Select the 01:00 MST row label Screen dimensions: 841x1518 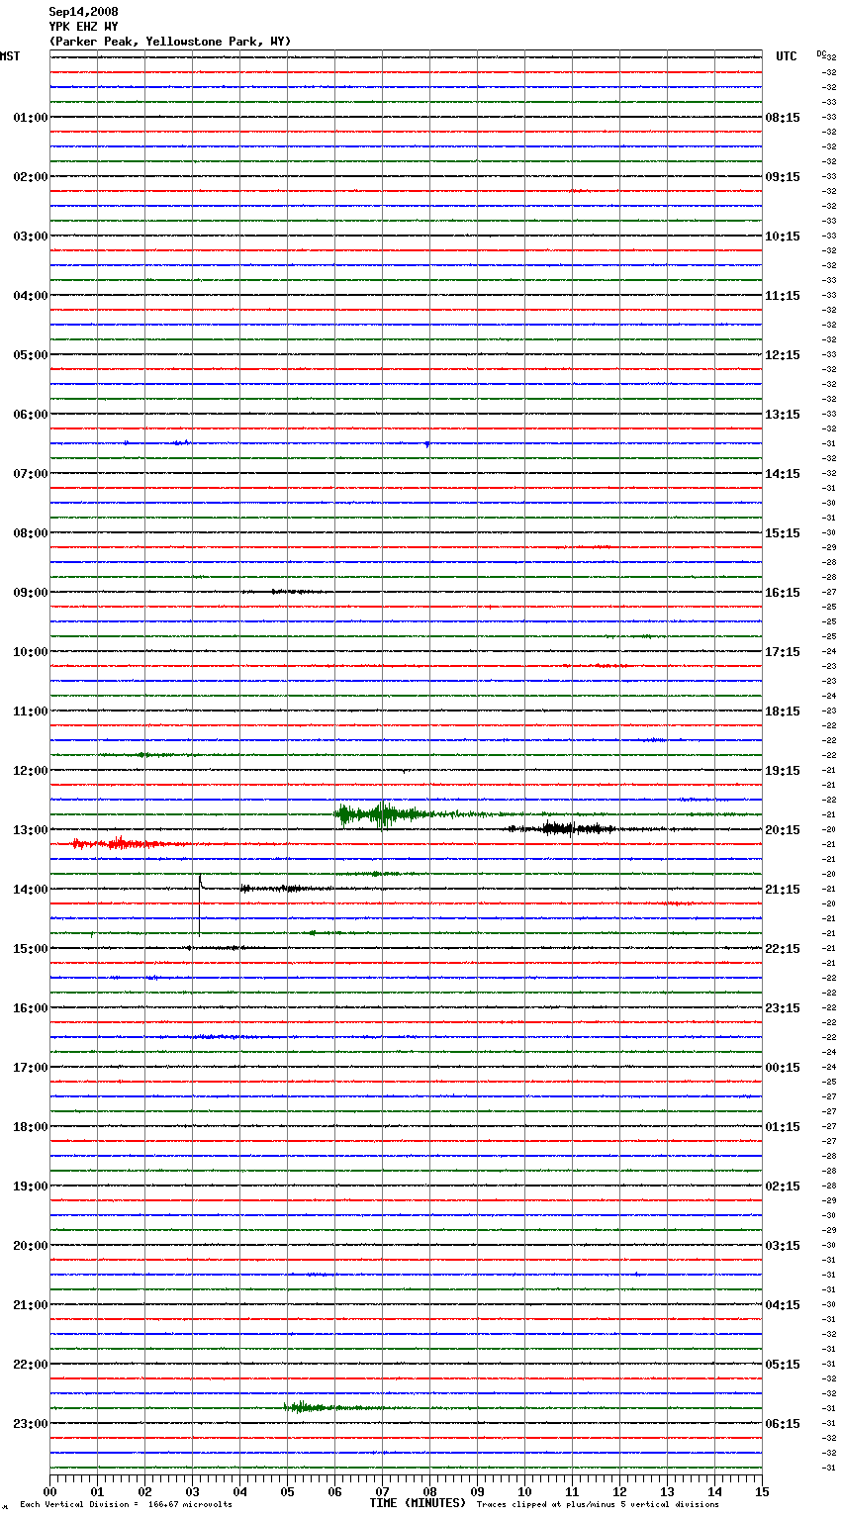point(31,118)
